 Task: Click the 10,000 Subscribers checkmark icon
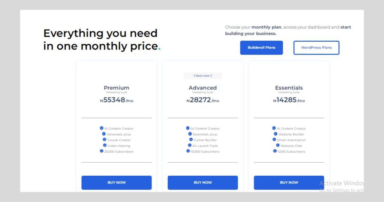pyautogui.click(x=188, y=151)
